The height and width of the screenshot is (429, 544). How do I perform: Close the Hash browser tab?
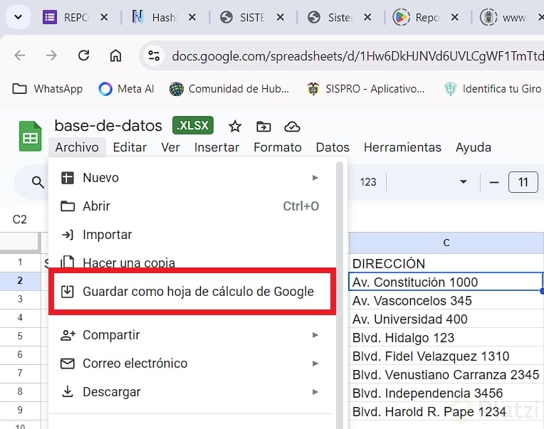pyautogui.click(x=192, y=17)
